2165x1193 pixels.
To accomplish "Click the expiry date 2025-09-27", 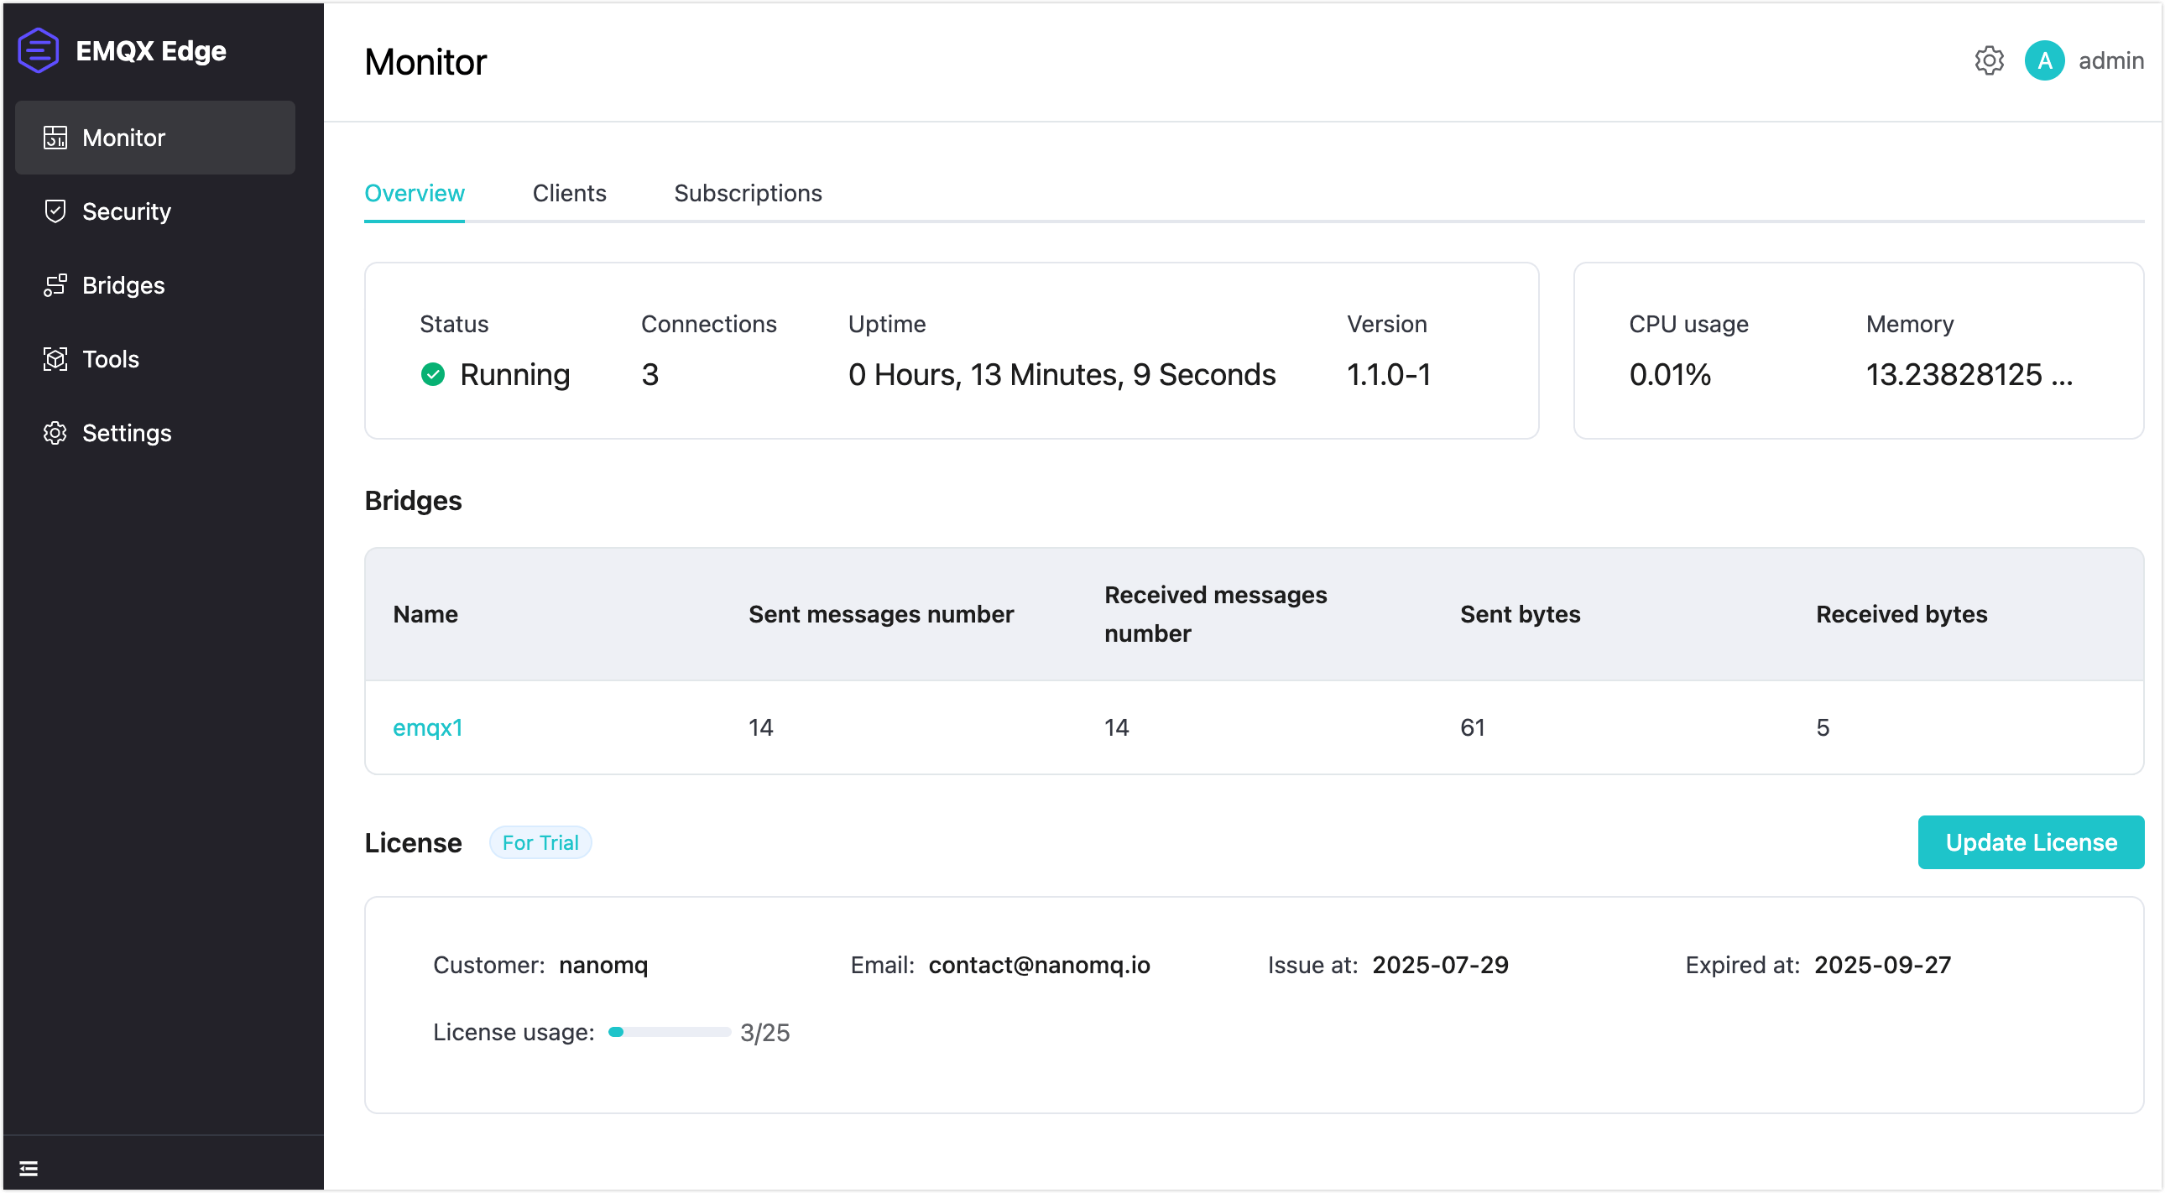I will click(x=1881, y=965).
